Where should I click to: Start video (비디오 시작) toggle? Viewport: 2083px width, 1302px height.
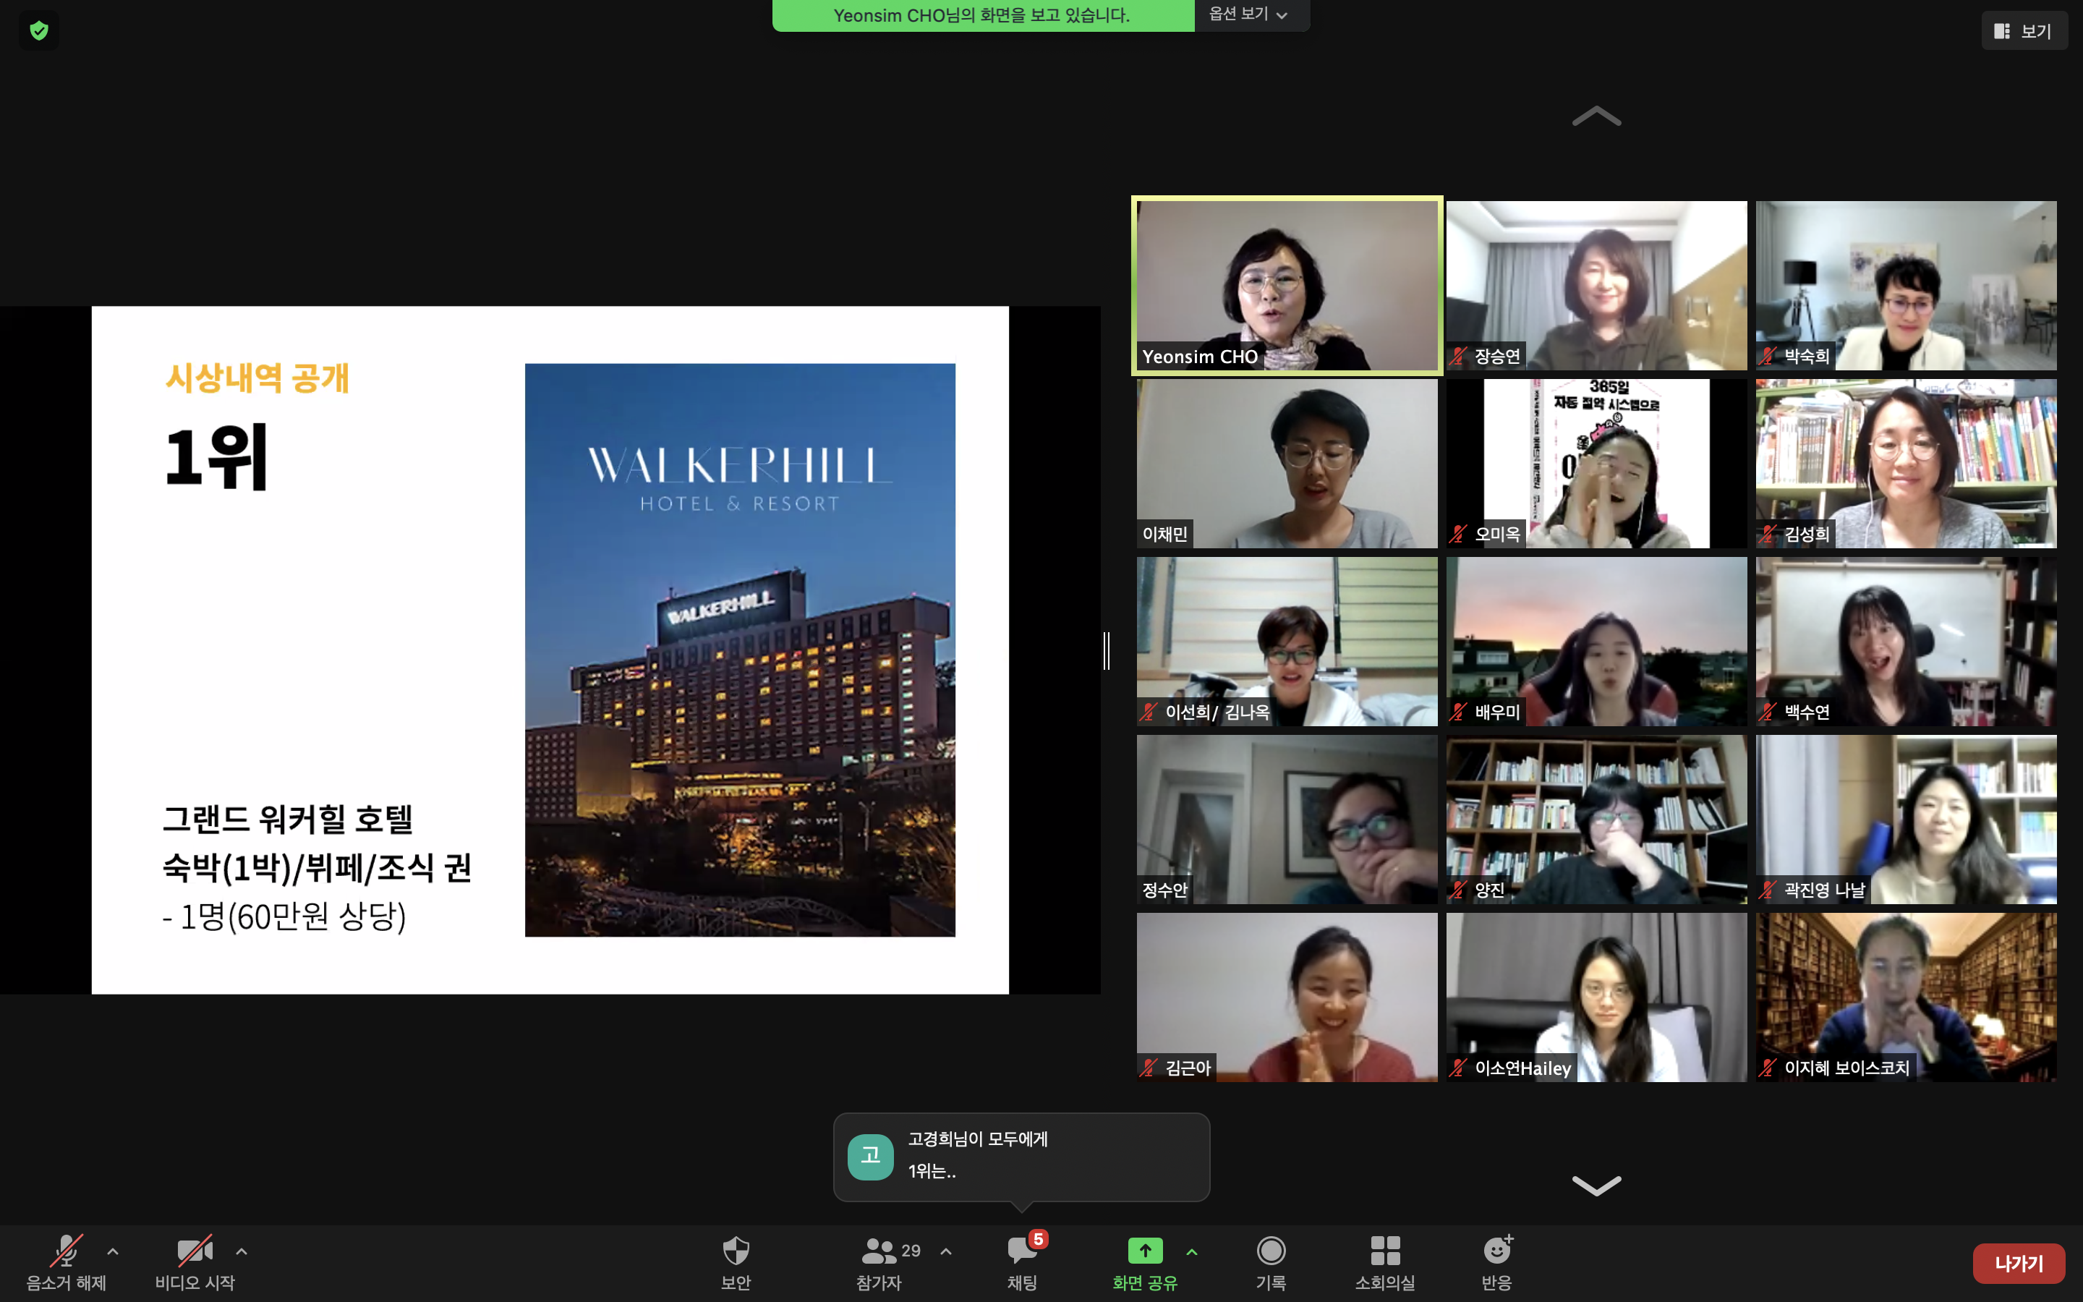(x=195, y=1251)
